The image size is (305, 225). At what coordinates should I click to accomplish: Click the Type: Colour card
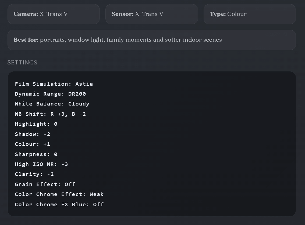click(250, 14)
